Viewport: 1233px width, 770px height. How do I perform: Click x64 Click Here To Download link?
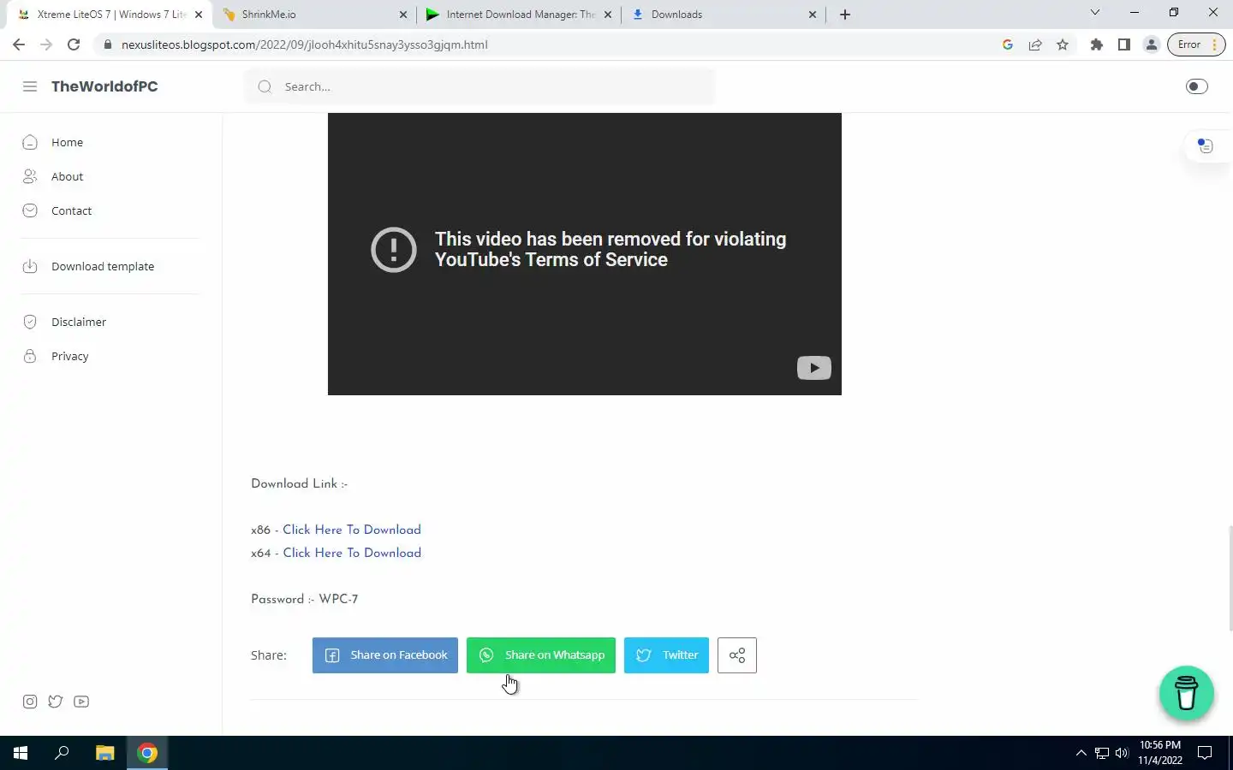[352, 553]
